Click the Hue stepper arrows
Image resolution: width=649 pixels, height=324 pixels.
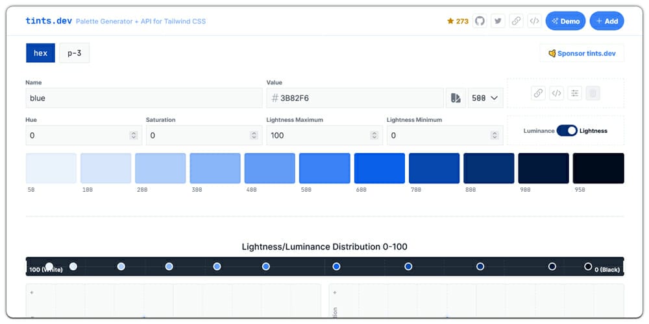pyautogui.click(x=134, y=135)
